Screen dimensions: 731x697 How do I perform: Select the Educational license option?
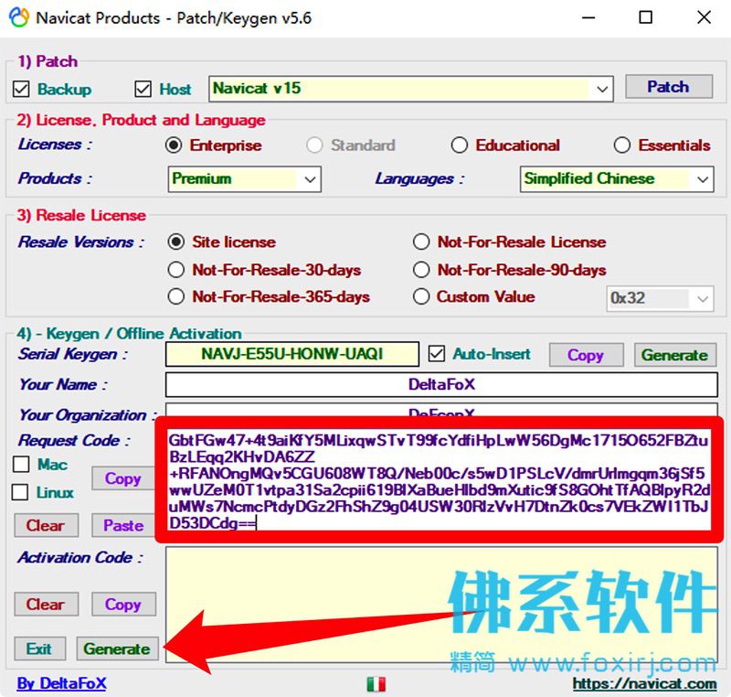(x=460, y=145)
